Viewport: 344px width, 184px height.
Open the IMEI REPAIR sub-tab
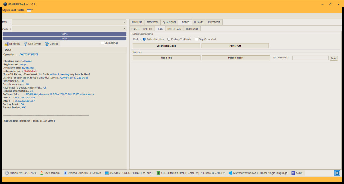174,29
